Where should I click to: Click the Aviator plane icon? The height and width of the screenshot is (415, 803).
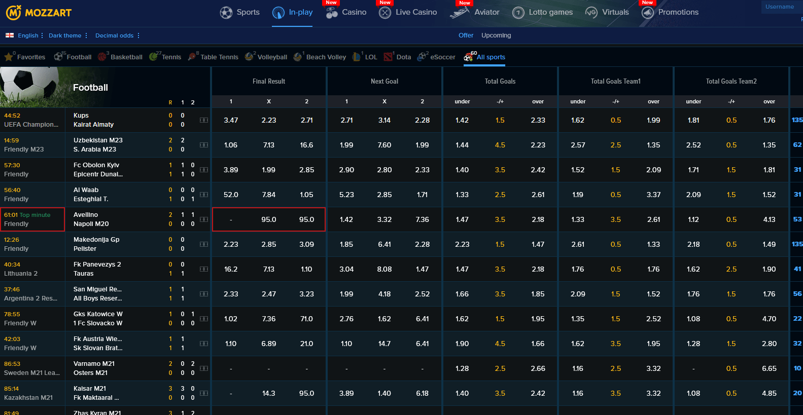click(x=460, y=12)
